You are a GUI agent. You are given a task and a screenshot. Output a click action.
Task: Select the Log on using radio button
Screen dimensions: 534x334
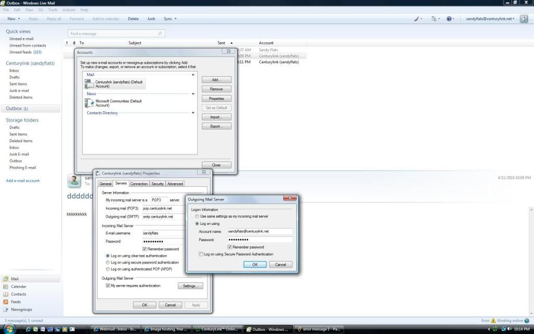coord(197,224)
